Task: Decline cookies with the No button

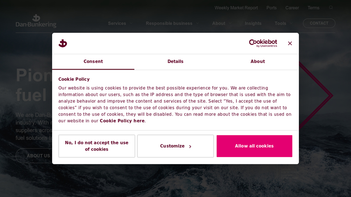Action: point(97,146)
